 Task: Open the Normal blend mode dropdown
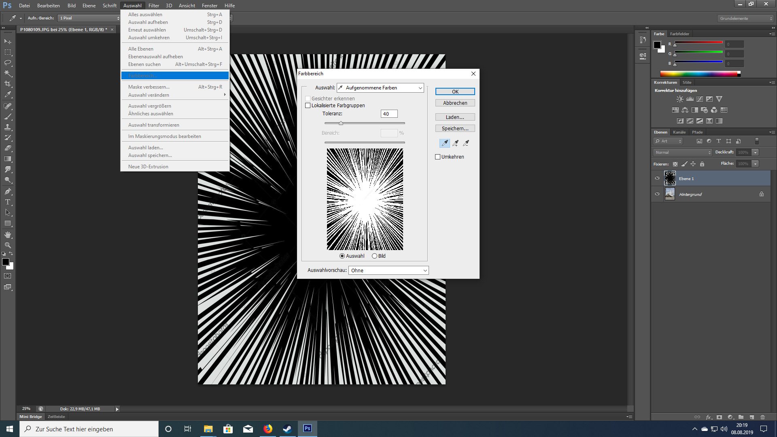tap(682, 153)
